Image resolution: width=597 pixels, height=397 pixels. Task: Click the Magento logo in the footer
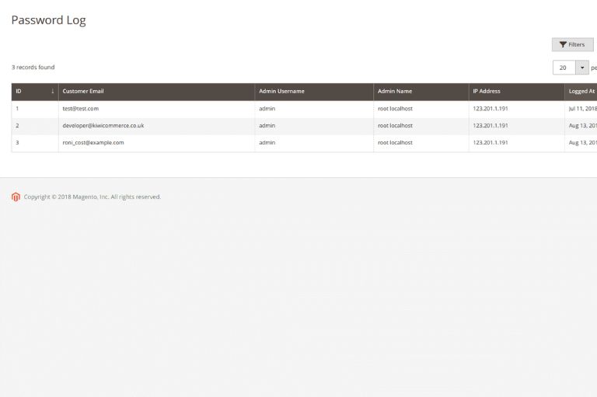tap(16, 197)
